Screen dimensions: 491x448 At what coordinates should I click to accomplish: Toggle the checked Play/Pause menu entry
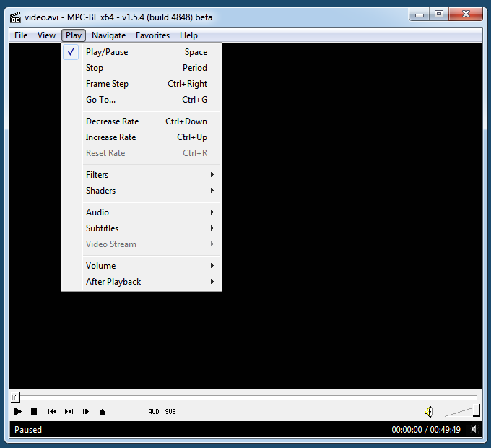tap(142, 52)
